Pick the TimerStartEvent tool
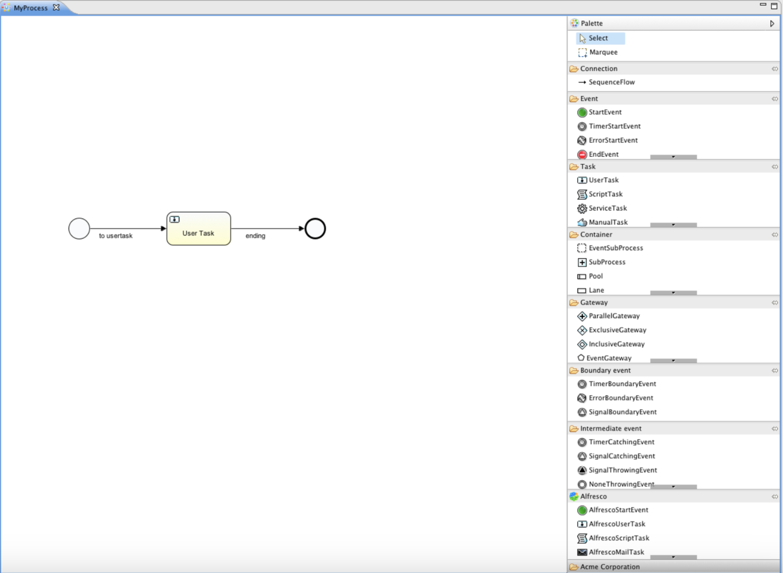 pyautogui.click(x=609, y=126)
